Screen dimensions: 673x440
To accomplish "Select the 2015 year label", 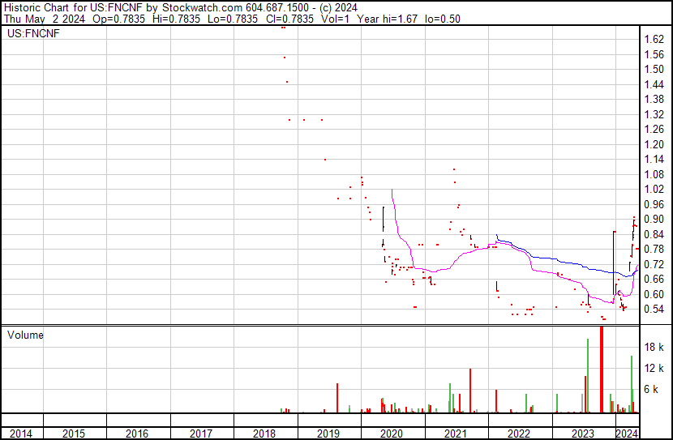I will click(74, 434).
